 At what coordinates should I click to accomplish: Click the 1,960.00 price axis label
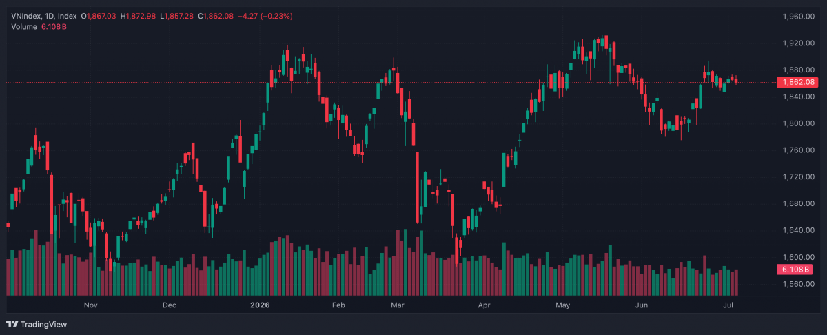[800, 16]
